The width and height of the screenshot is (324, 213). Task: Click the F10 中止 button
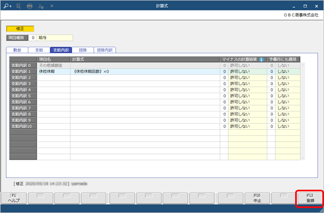coord(257,199)
